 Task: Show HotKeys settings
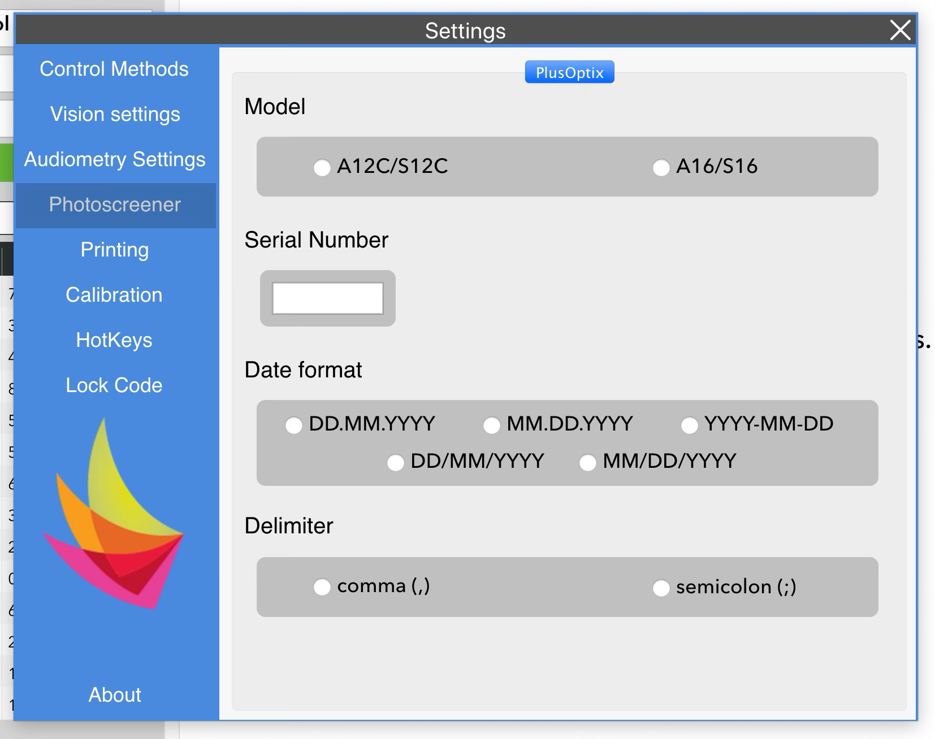tap(114, 340)
